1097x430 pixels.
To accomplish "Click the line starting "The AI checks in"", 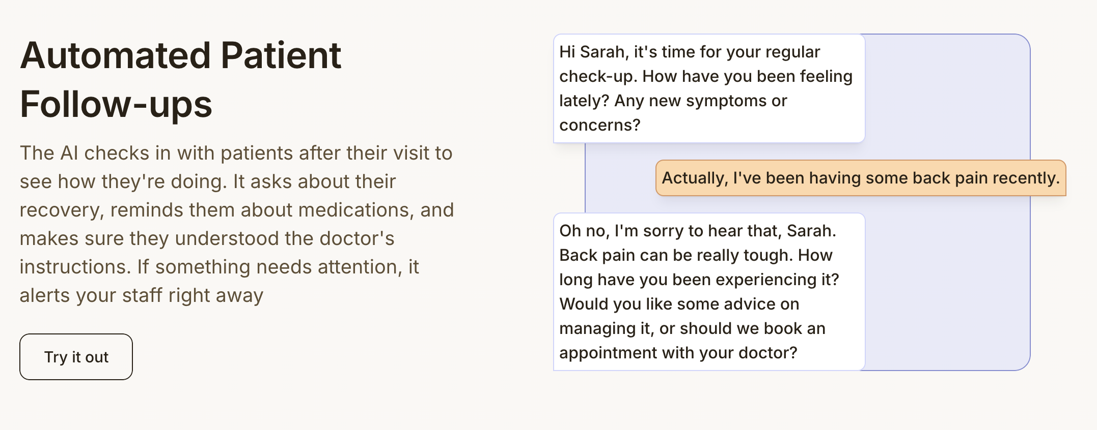I will point(236,153).
